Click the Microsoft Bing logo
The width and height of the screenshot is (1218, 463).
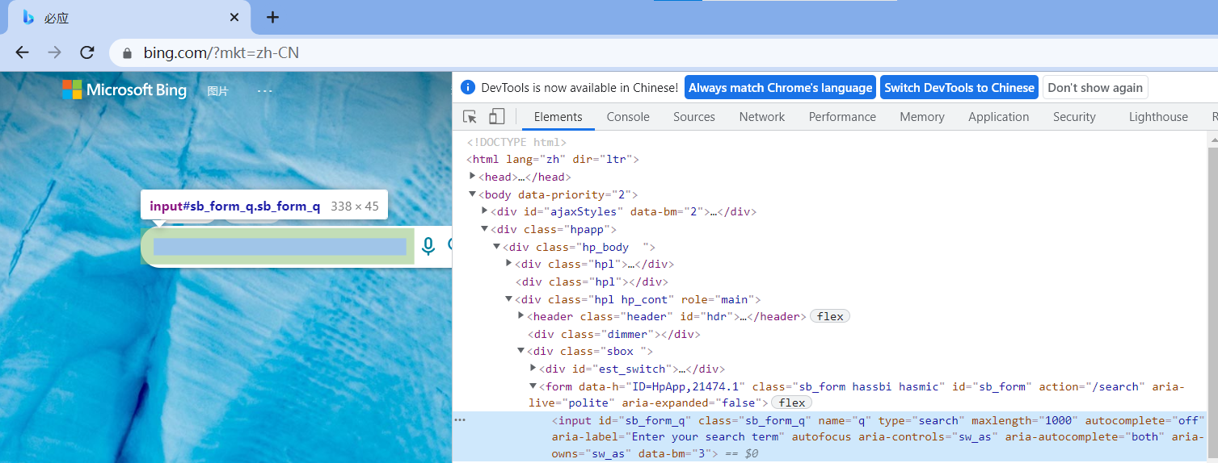124,90
